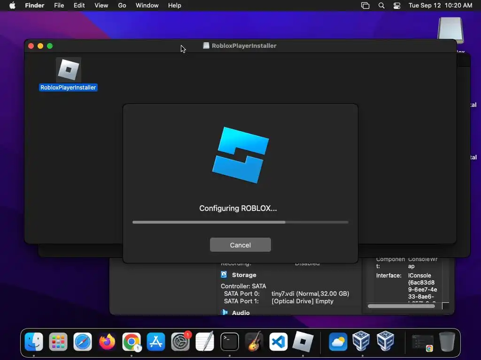Open the first VirtualBox icon in the Dock
Viewport: 481px width, 360px height.
pos(361,341)
